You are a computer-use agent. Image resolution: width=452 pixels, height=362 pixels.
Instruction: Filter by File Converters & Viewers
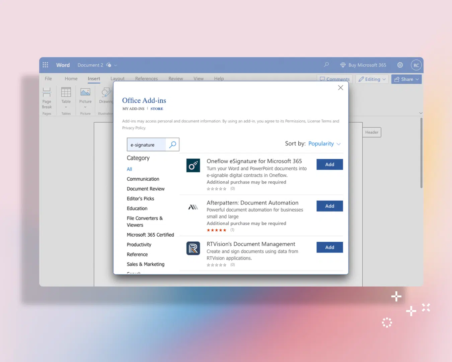tap(145, 222)
